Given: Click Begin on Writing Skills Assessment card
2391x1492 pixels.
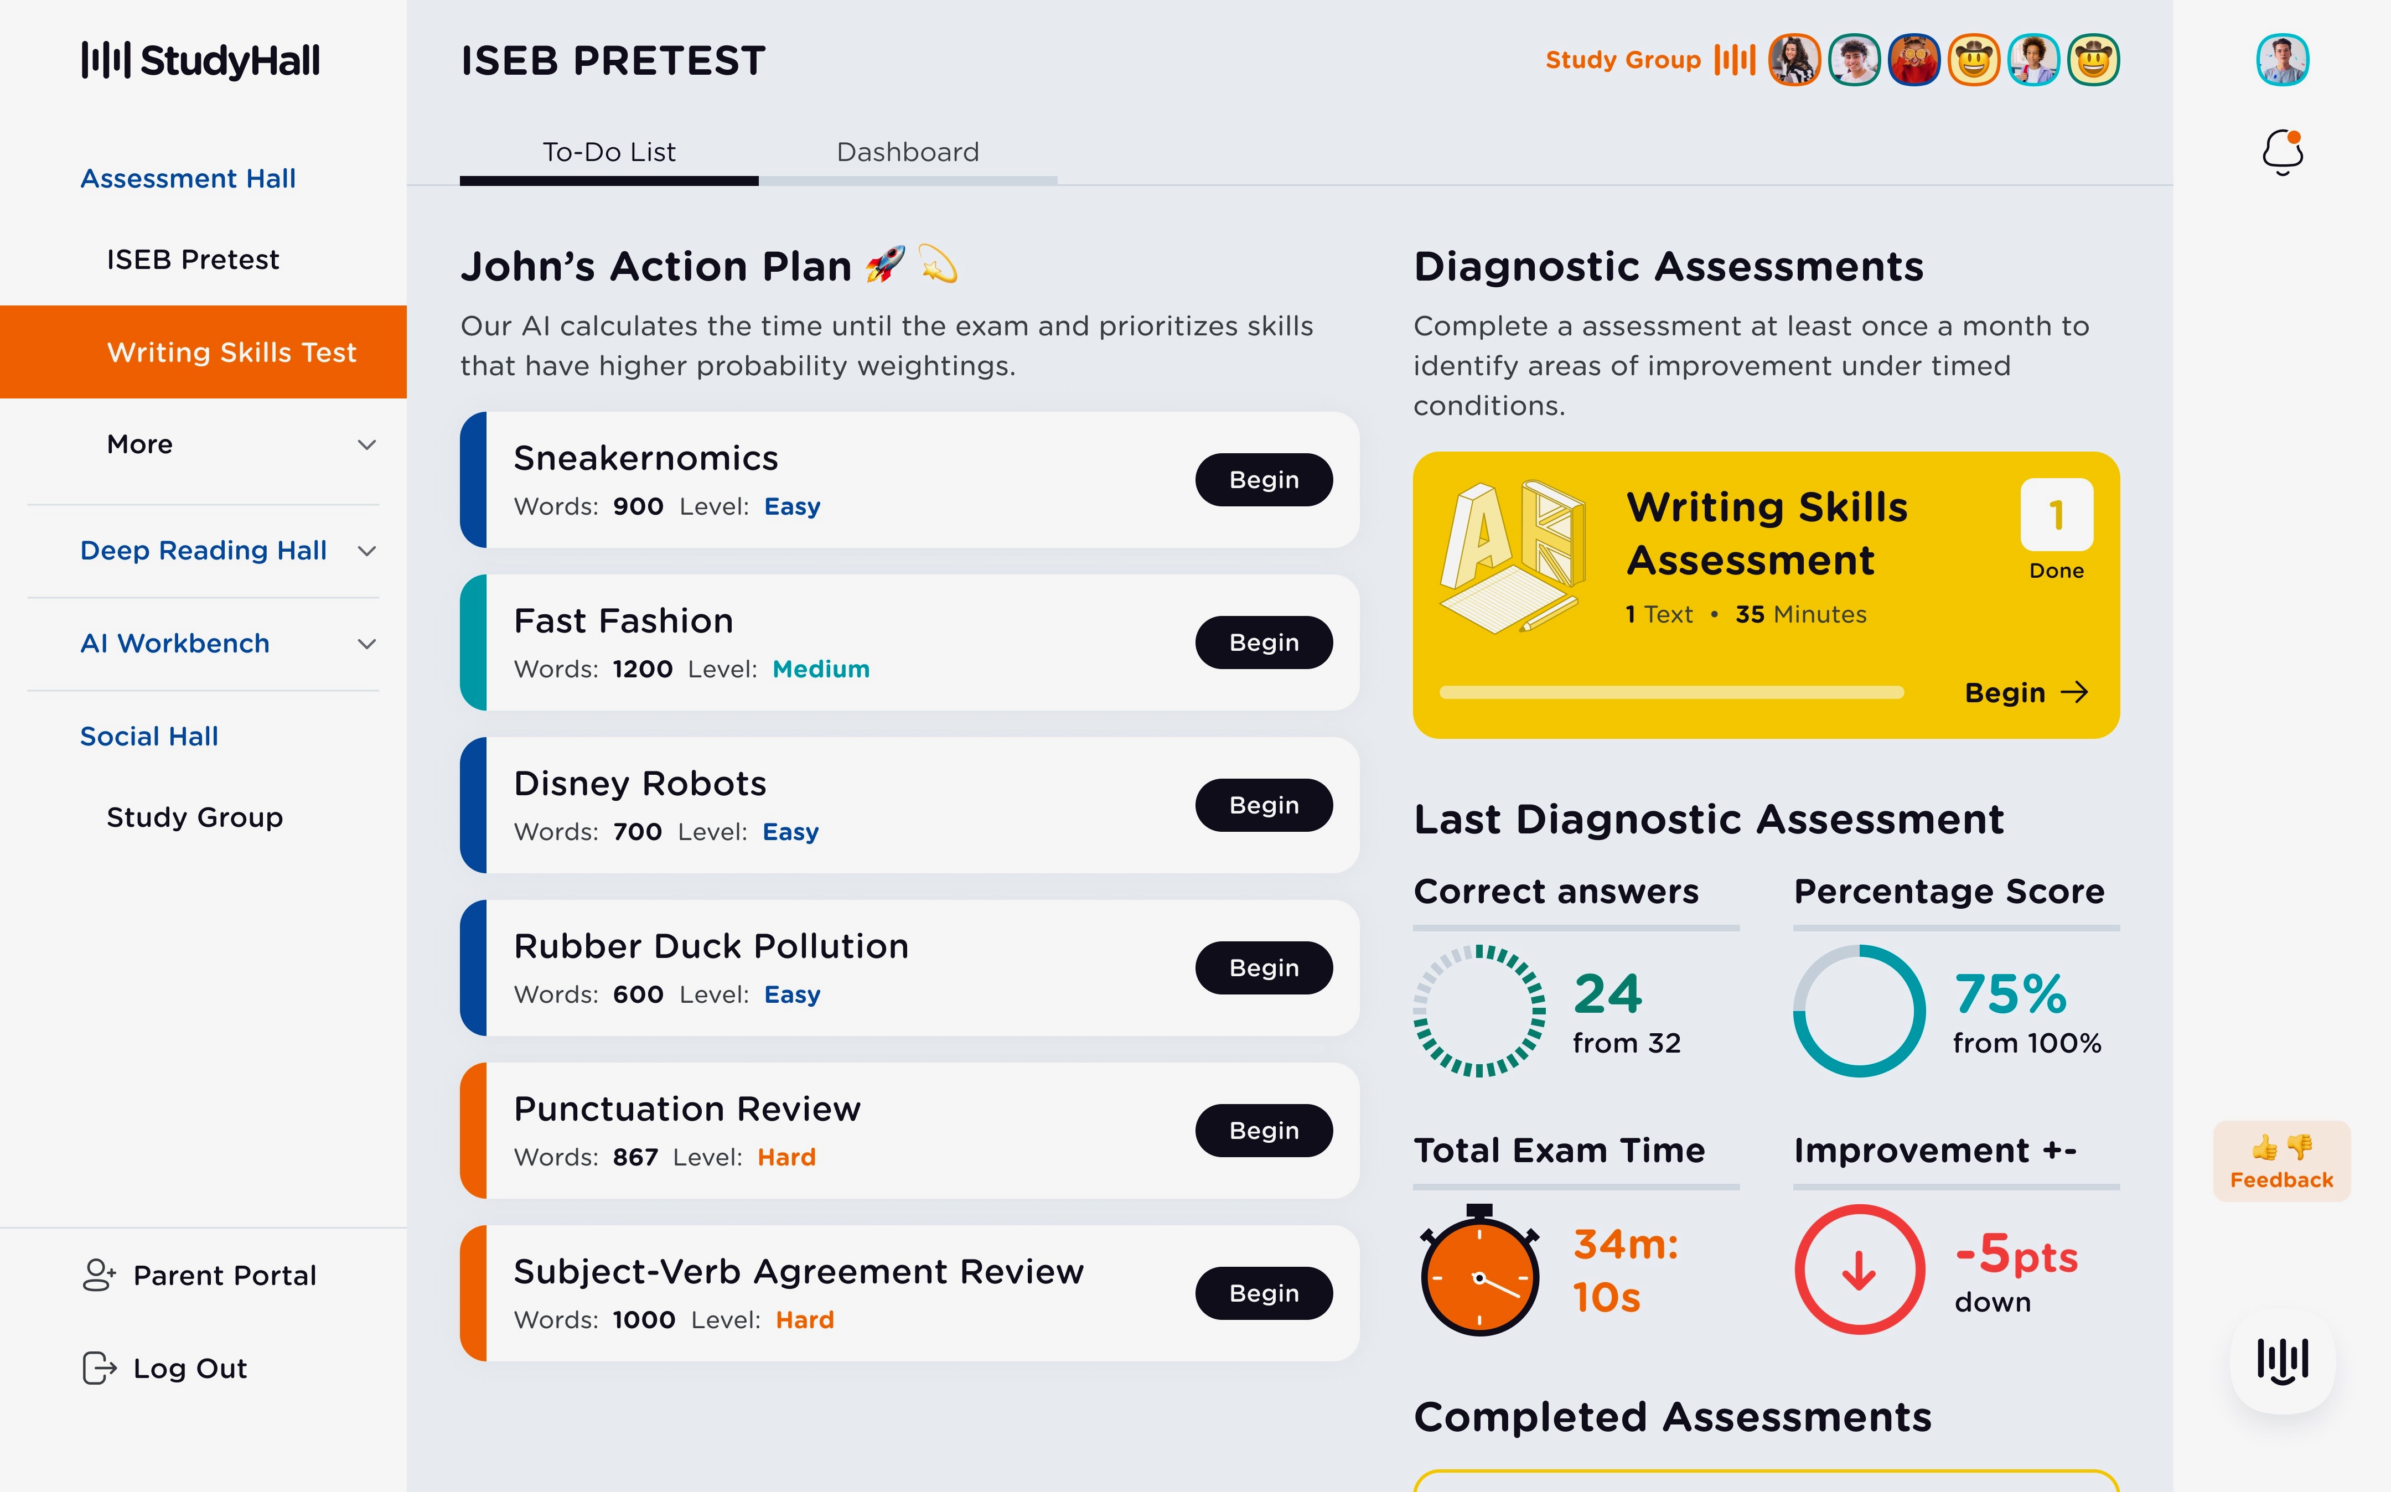Looking at the screenshot, I should (x=2025, y=693).
